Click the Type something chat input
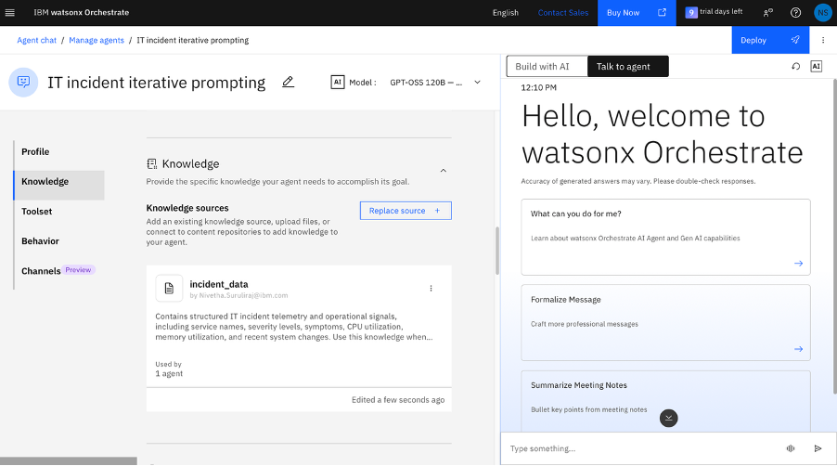 (640, 448)
